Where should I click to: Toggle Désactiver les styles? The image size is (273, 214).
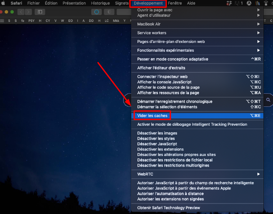197,138
